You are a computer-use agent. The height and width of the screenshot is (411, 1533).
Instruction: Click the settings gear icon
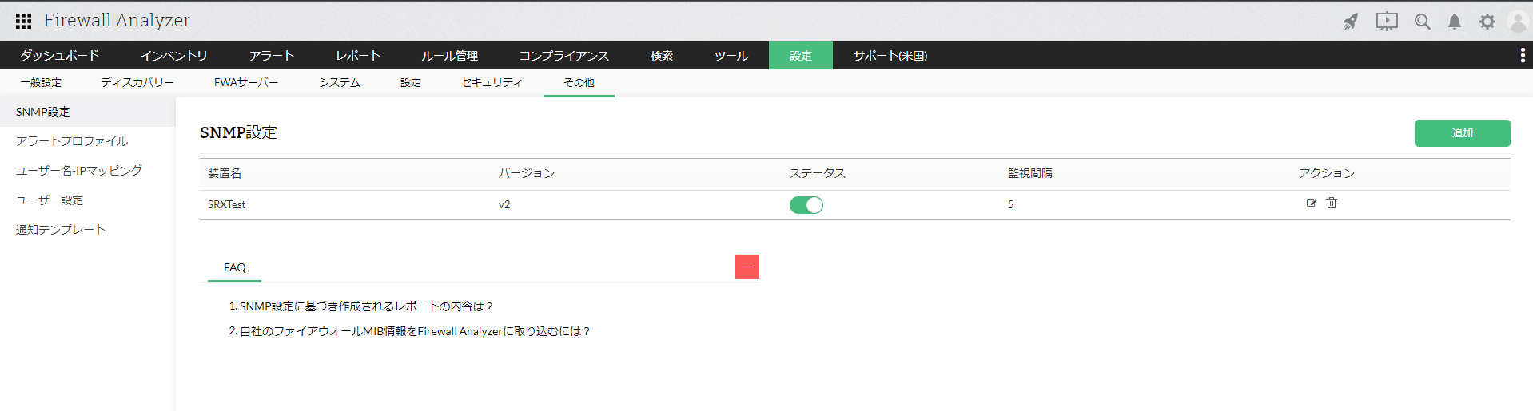pos(1487,22)
